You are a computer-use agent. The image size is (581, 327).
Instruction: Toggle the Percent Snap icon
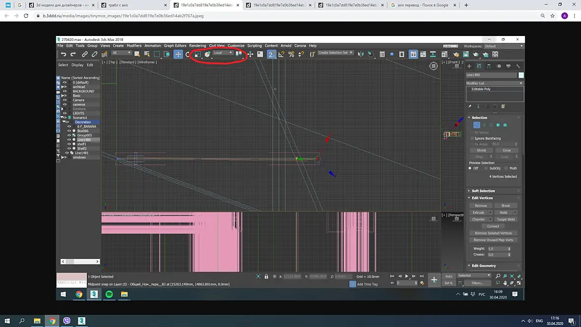point(291,55)
